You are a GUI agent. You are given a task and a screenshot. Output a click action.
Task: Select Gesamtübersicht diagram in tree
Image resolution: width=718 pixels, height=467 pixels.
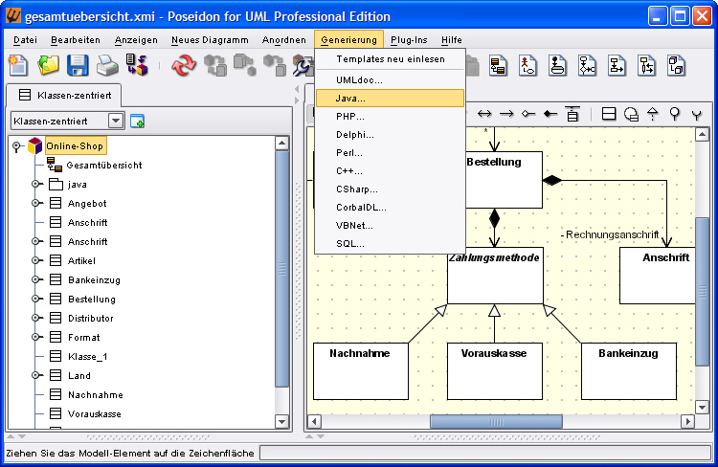tap(104, 166)
